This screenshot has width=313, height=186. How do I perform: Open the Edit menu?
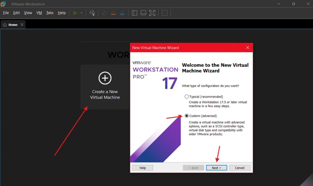pyautogui.click(x=16, y=13)
